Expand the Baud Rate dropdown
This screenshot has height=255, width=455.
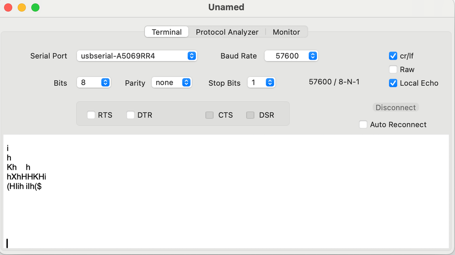(291, 56)
